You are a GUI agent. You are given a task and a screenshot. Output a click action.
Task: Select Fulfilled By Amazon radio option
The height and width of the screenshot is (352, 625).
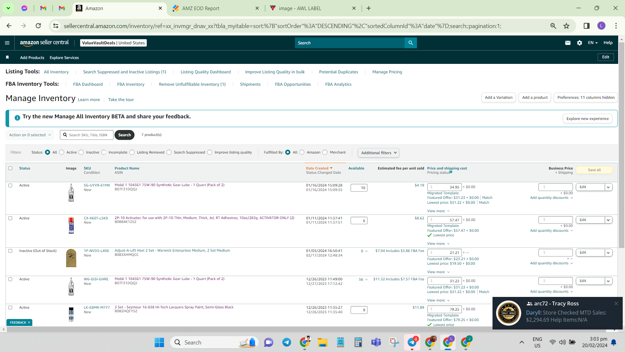302,152
